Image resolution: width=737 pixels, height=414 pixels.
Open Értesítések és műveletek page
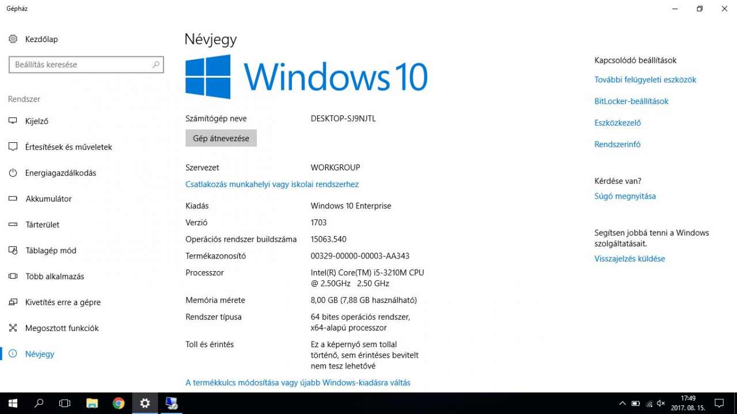pyautogui.click(x=69, y=147)
